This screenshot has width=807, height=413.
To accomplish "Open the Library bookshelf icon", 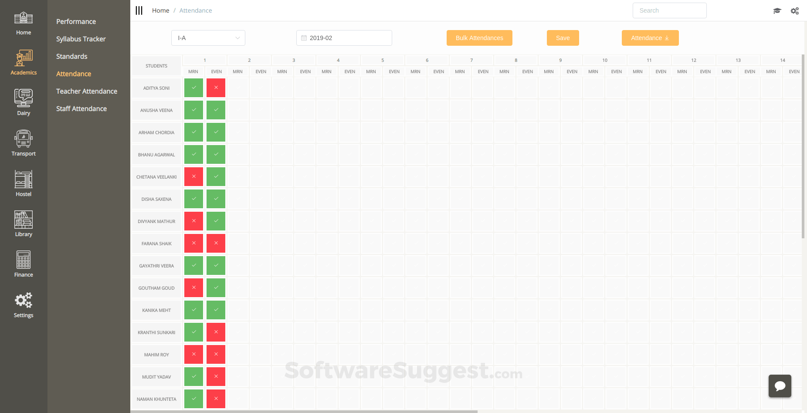I will (x=24, y=220).
